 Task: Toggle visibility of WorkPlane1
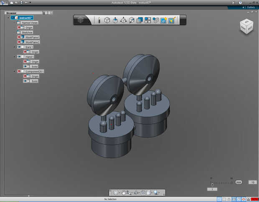pos(19,37)
